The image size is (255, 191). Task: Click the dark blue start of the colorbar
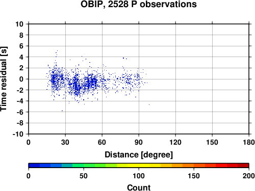34,166
